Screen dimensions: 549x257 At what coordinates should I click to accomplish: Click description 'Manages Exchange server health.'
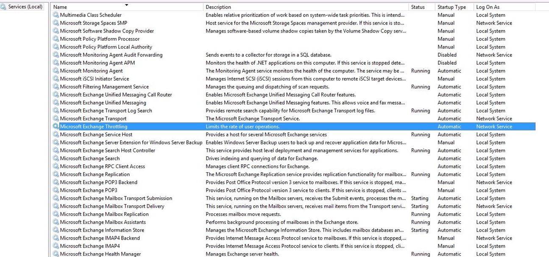click(242, 254)
